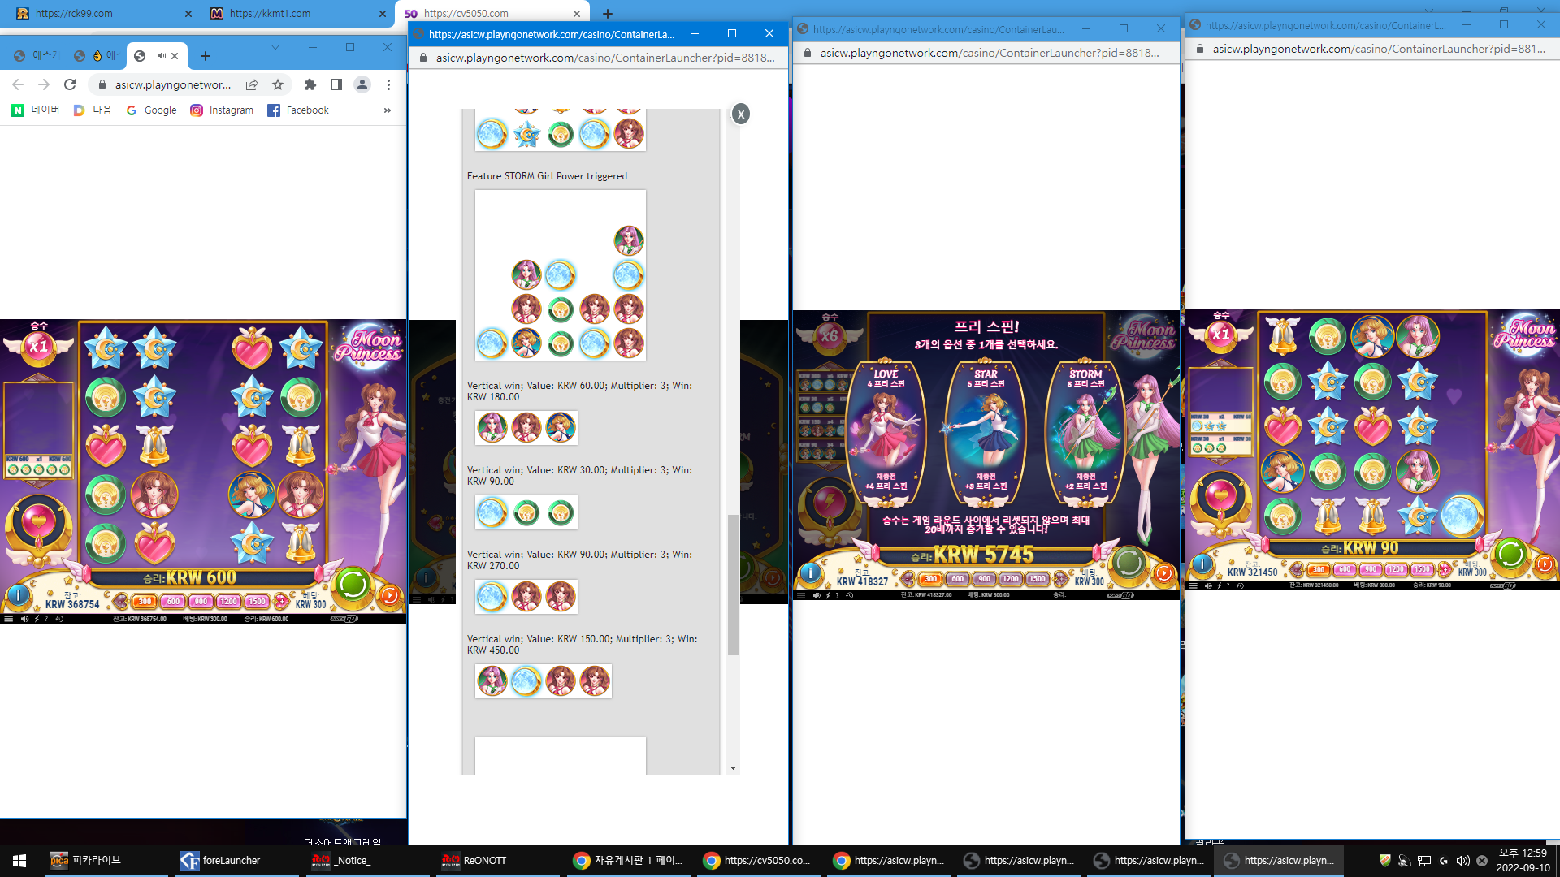Bookmark page with the star icon
The height and width of the screenshot is (877, 1560).
[278, 84]
